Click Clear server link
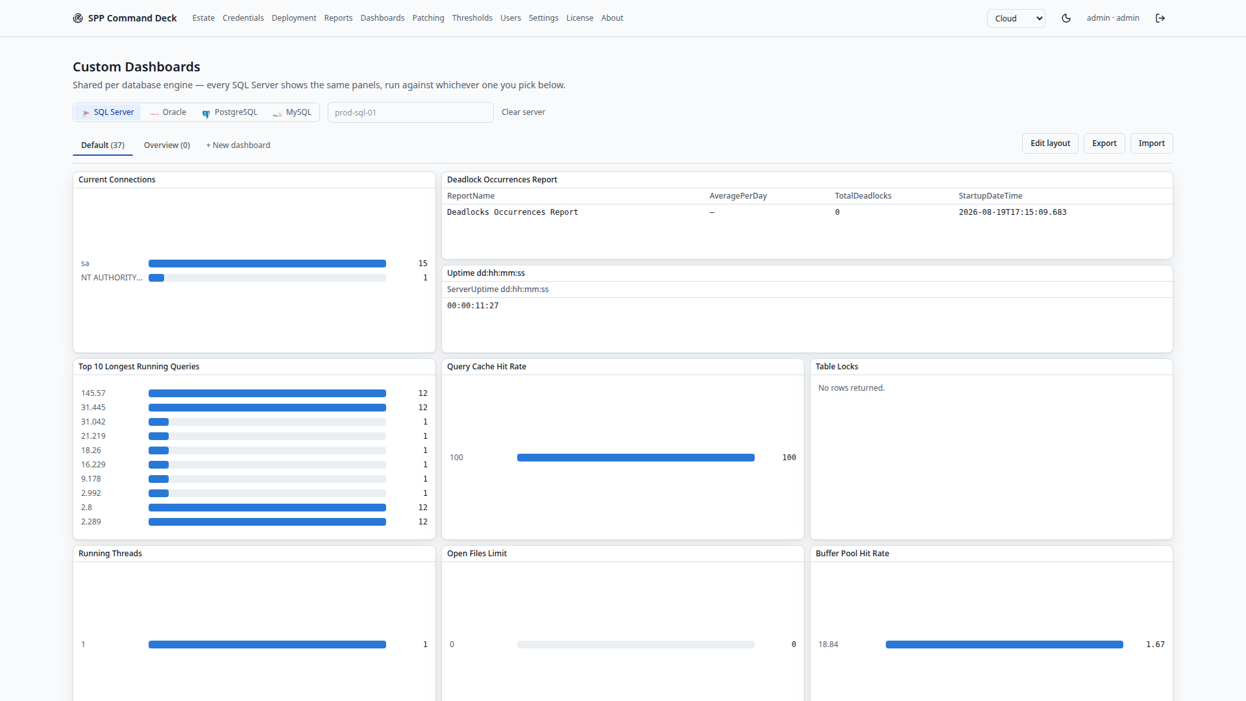The height and width of the screenshot is (701, 1246). click(x=523, y=112)
